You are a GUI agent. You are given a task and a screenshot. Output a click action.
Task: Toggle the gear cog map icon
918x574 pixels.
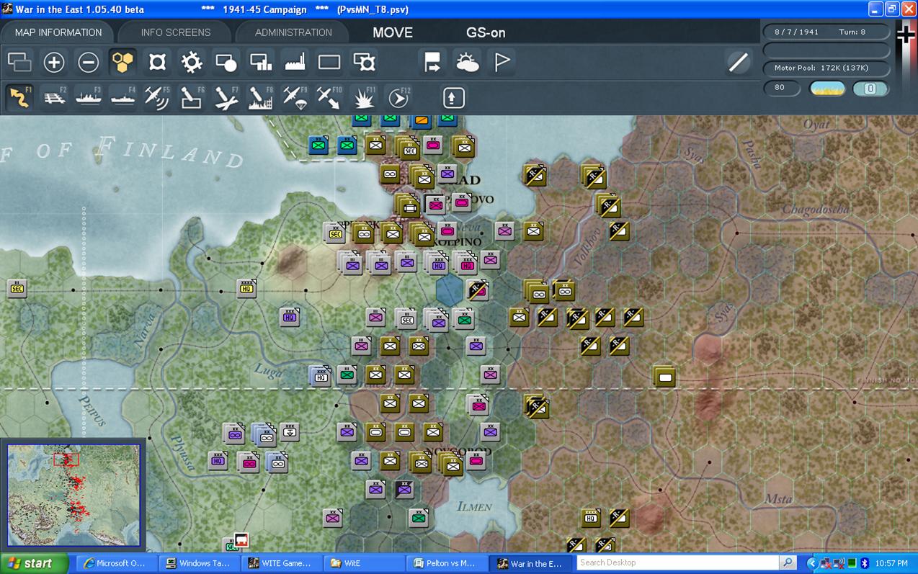click(192, 63)
